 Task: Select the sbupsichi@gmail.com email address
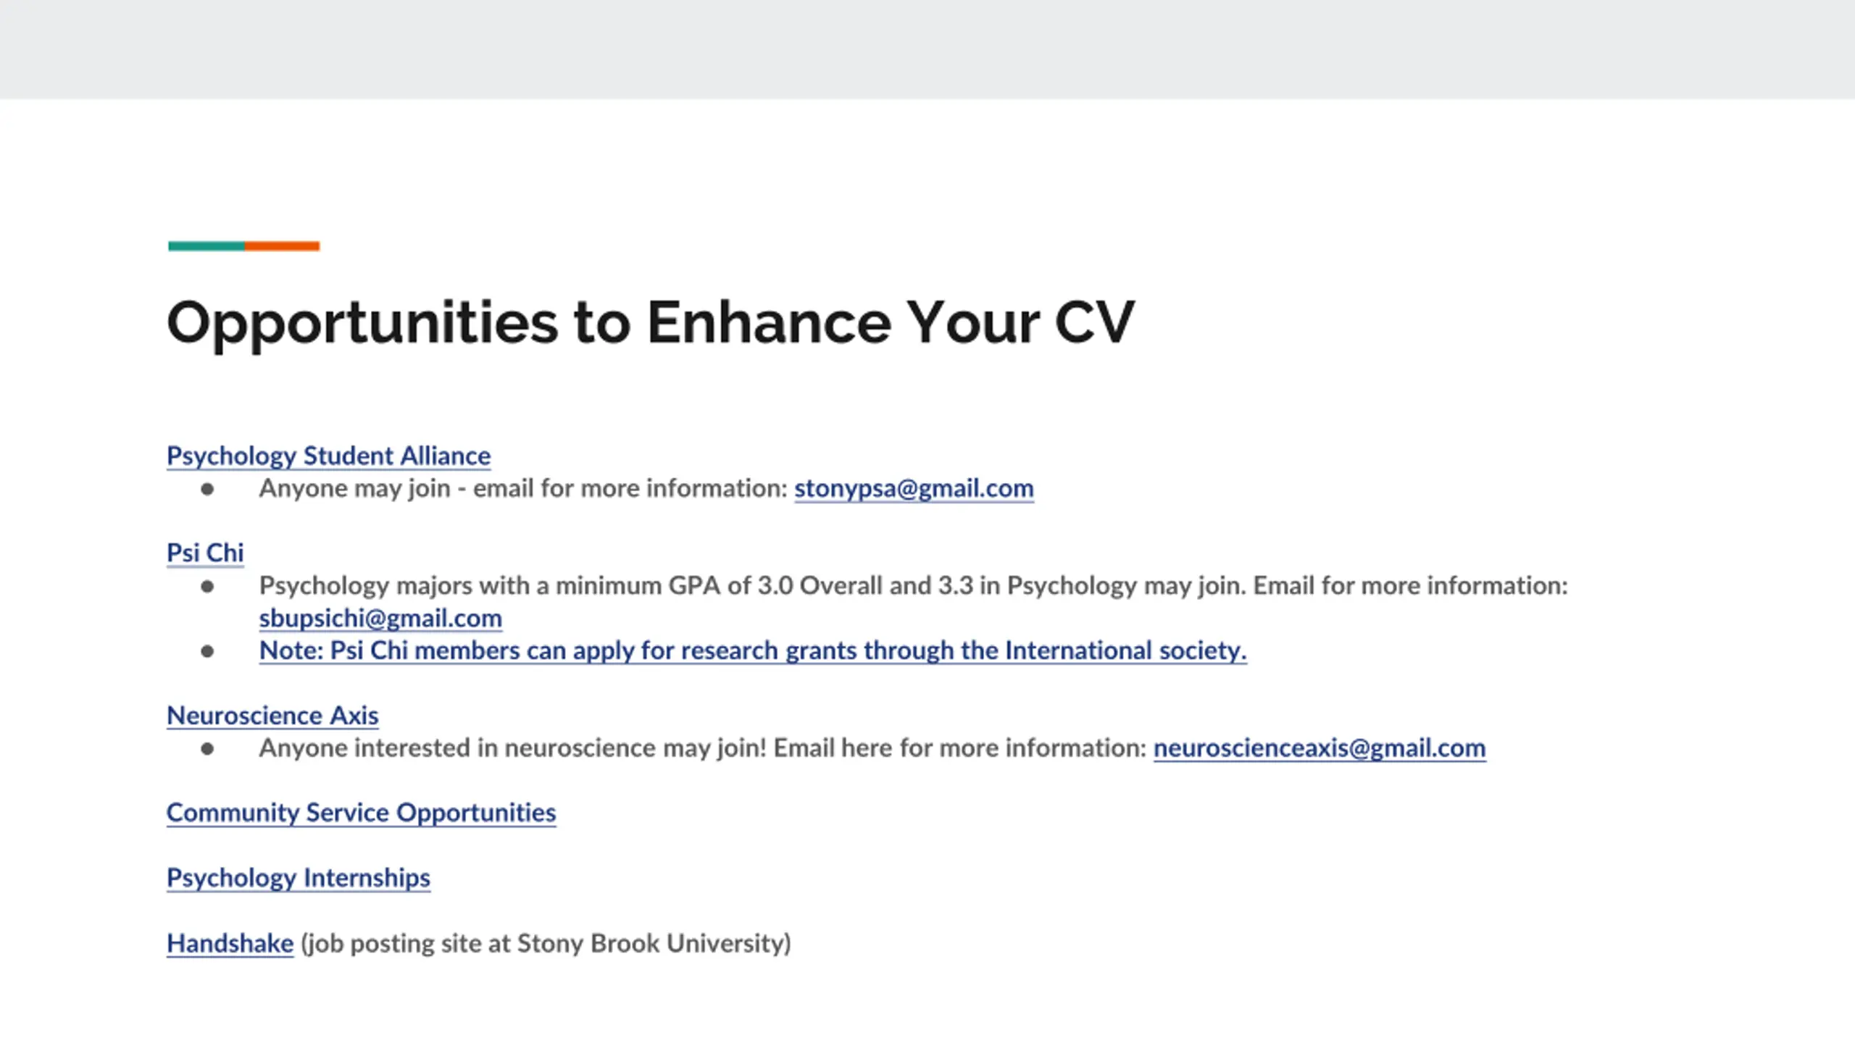pos(380,618)
